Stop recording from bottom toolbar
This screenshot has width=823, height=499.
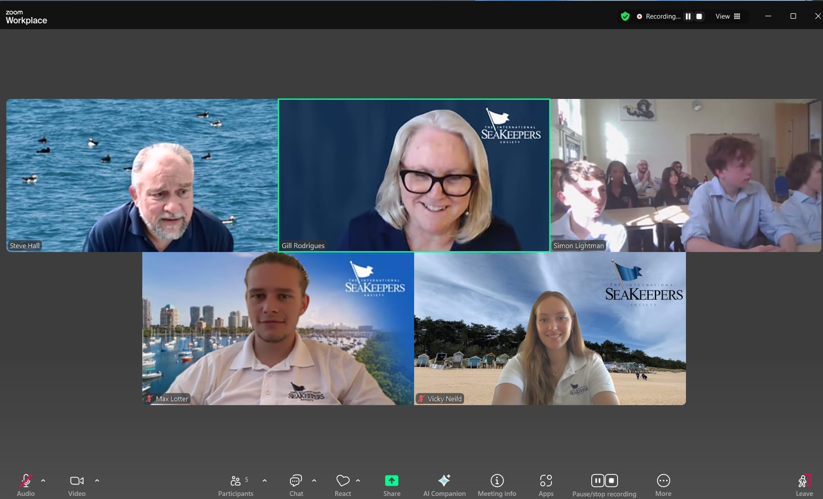(x=611, y=480)
